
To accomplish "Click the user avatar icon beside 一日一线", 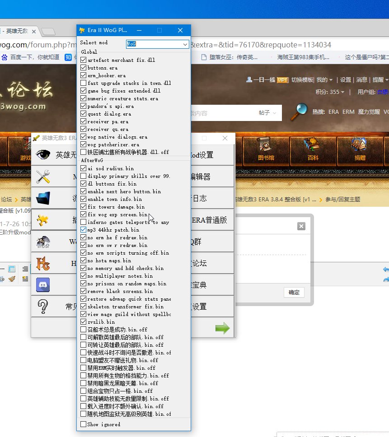I will pyautogui.click(x=249, y=80).
